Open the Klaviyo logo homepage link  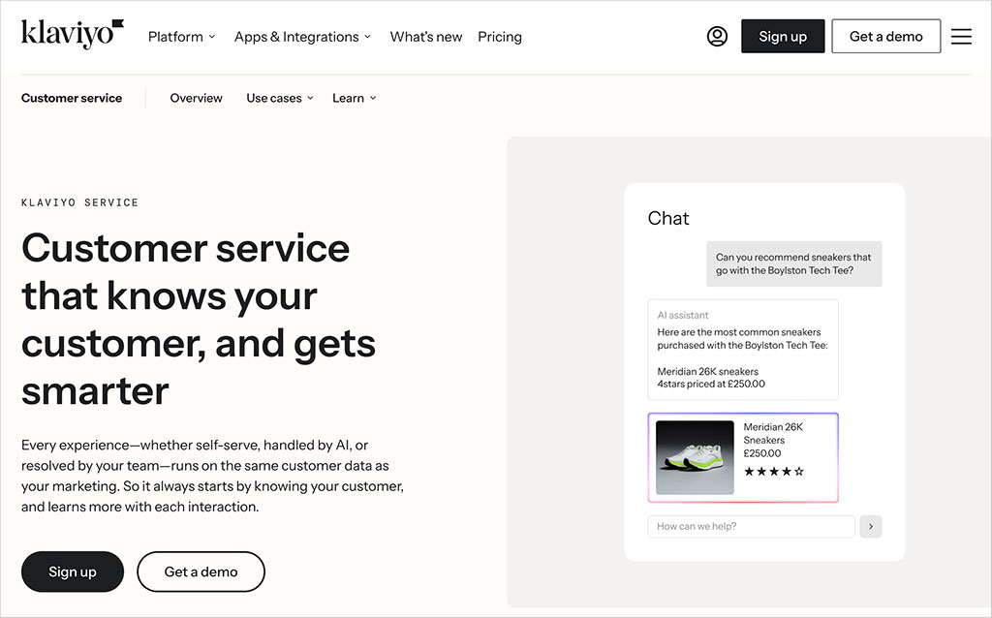tap(72, 34)
